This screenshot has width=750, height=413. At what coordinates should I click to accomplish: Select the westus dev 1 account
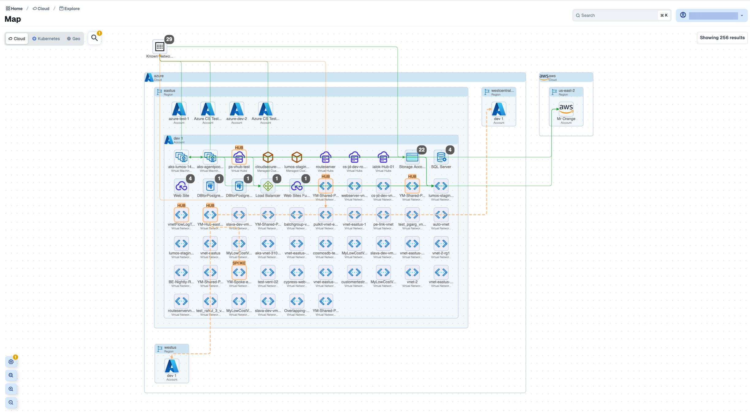tap(172, 366)
